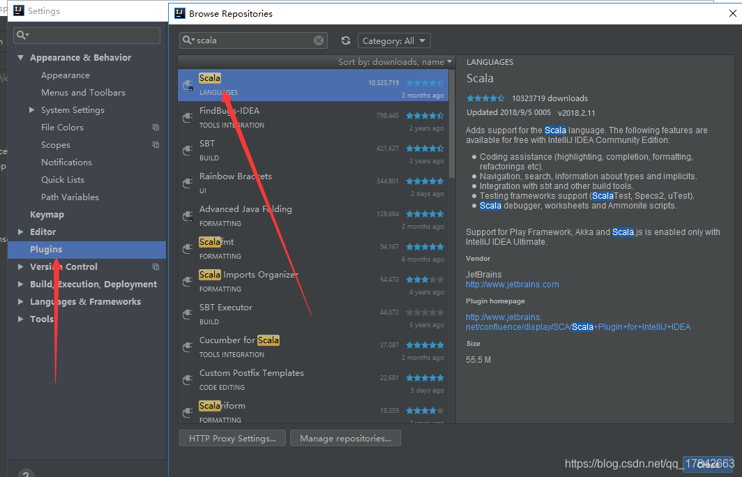Click the copy icon beside Scopes
Viewport: 742px width, 477px height.
tap(156, 145)
